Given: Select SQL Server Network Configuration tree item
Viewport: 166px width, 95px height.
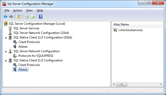Looking at the screenshot, I should tap(36, 51).
